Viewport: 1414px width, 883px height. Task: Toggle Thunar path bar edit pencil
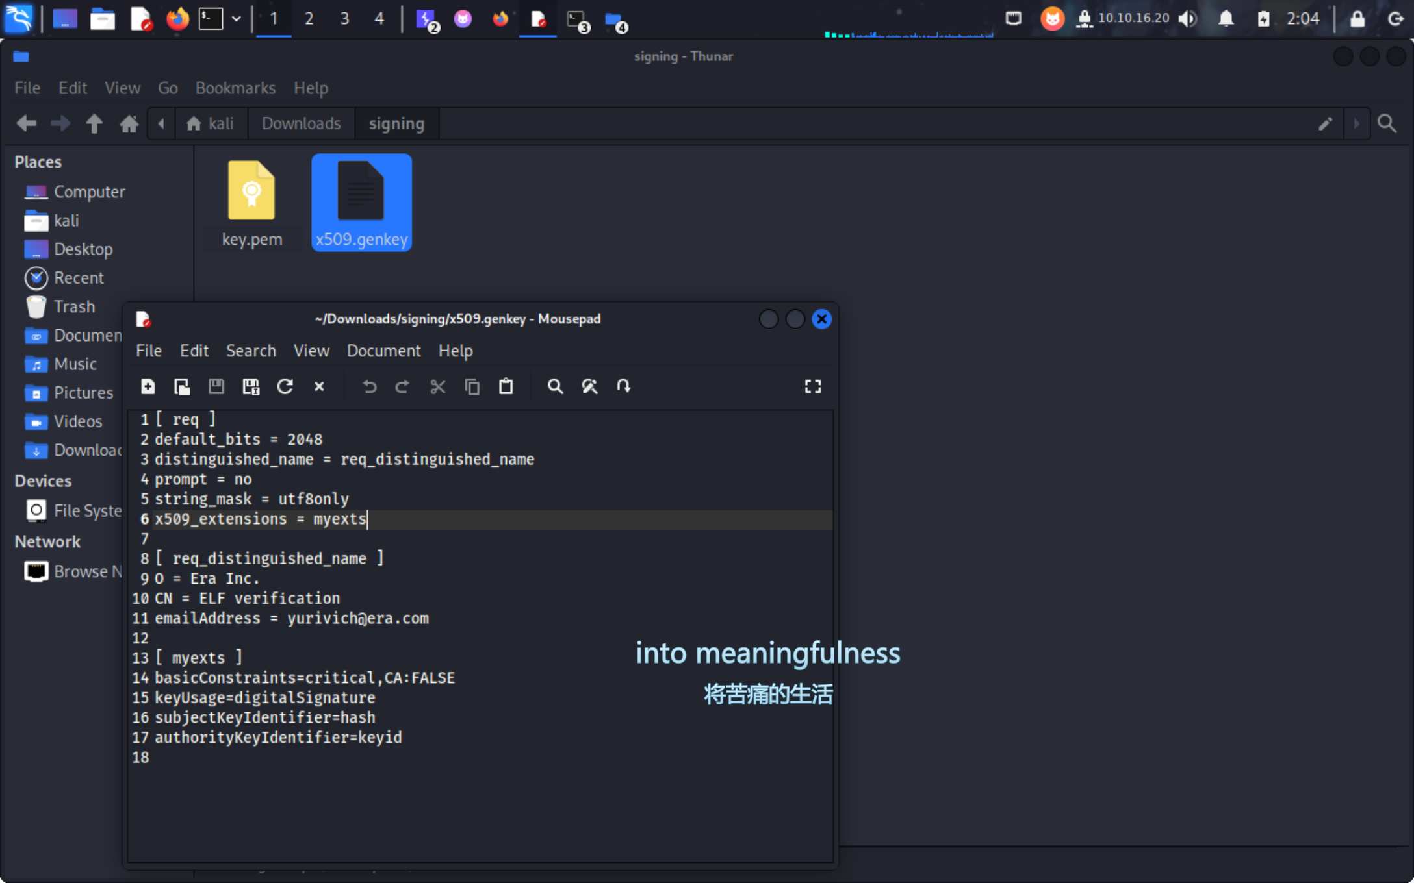coord(1325,123)
